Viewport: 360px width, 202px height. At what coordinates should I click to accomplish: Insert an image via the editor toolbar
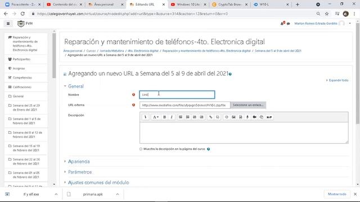pos(233,117)
